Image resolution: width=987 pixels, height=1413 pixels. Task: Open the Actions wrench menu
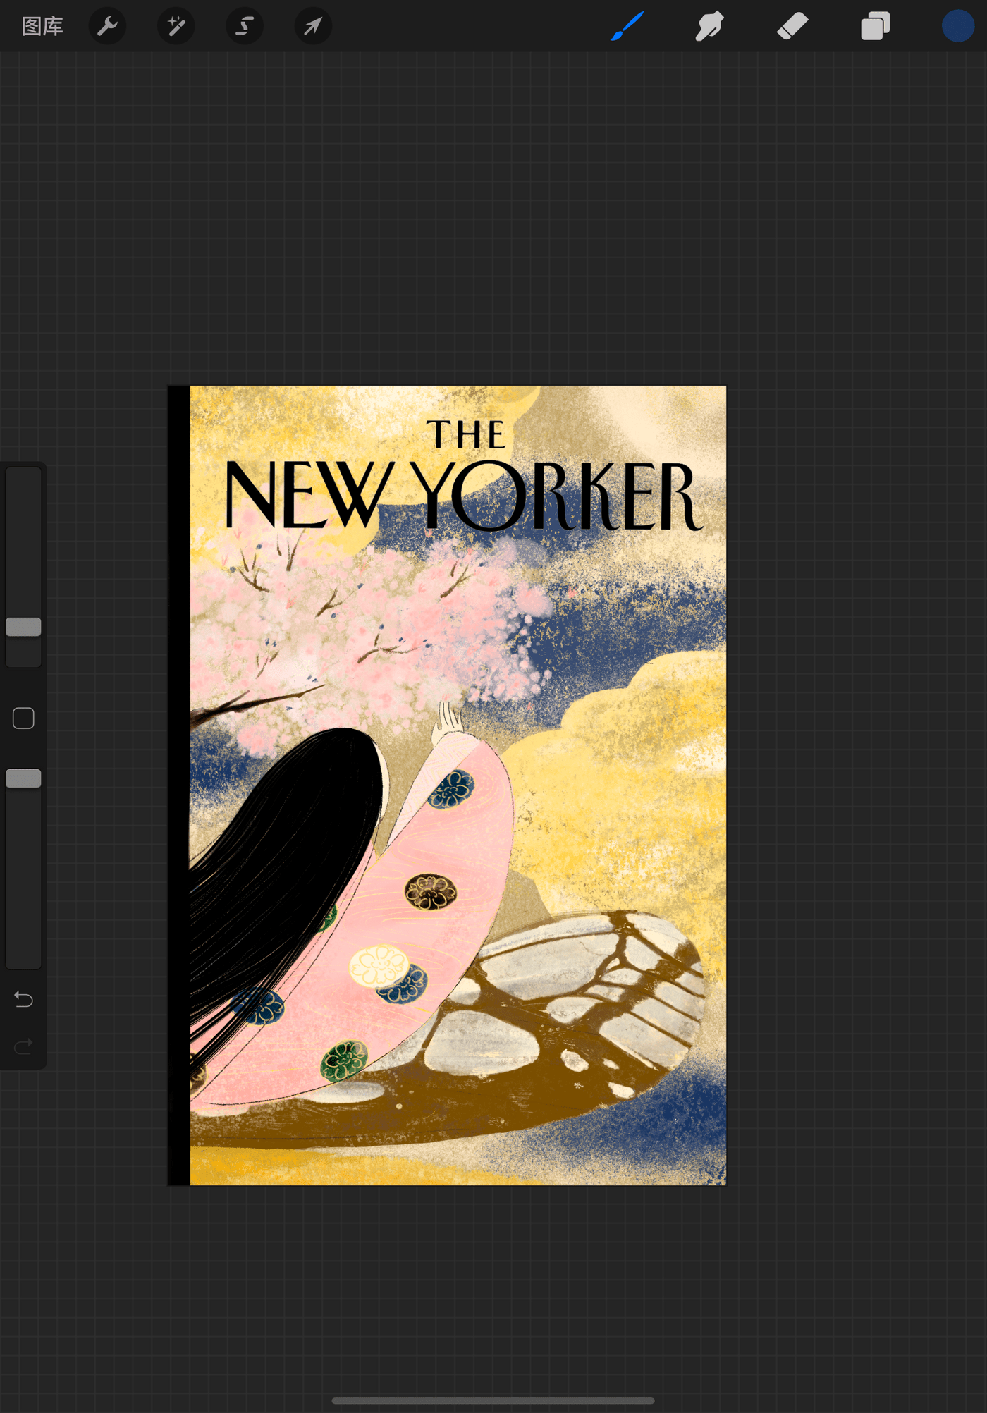coord(107,26)
